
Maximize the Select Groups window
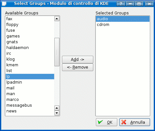(x=139, y=4)
